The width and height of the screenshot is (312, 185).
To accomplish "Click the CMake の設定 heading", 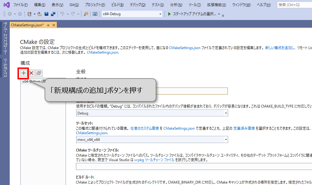I will click(x=37, y=42).
